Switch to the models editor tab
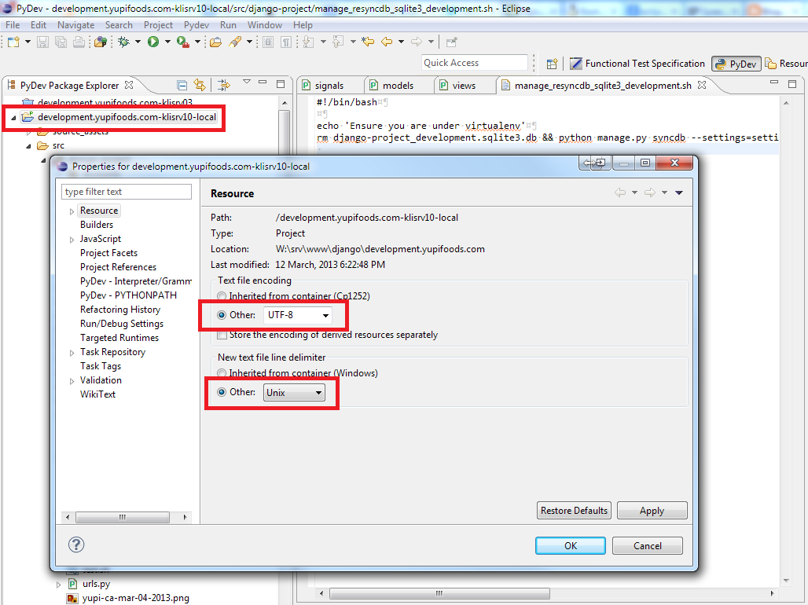Image resolution: width=808 pixels, height=605 pixels. (x=398, y=86)
